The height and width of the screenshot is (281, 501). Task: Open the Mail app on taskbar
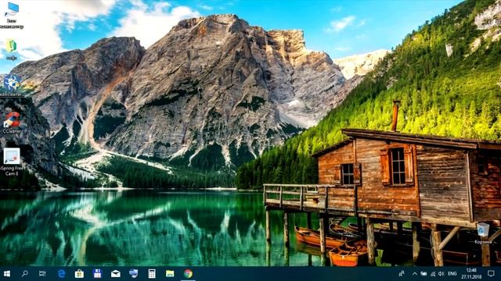pyautogui.click(x=116, y=274)
